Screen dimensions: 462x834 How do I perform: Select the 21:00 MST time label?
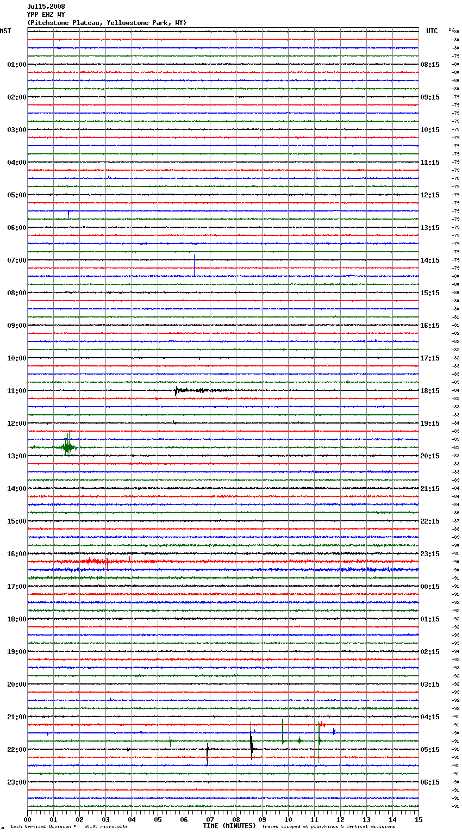click(17, 717)
